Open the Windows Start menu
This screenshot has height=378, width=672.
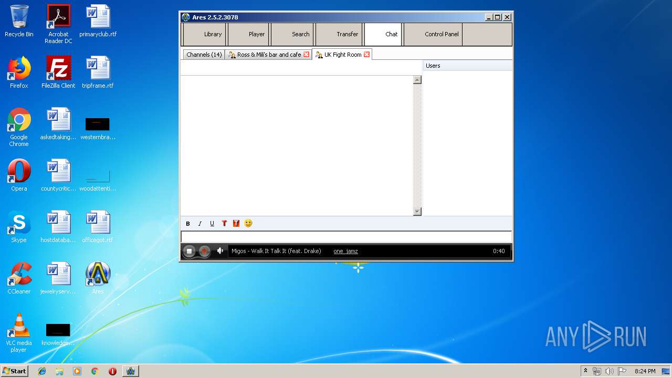point(15,371)
